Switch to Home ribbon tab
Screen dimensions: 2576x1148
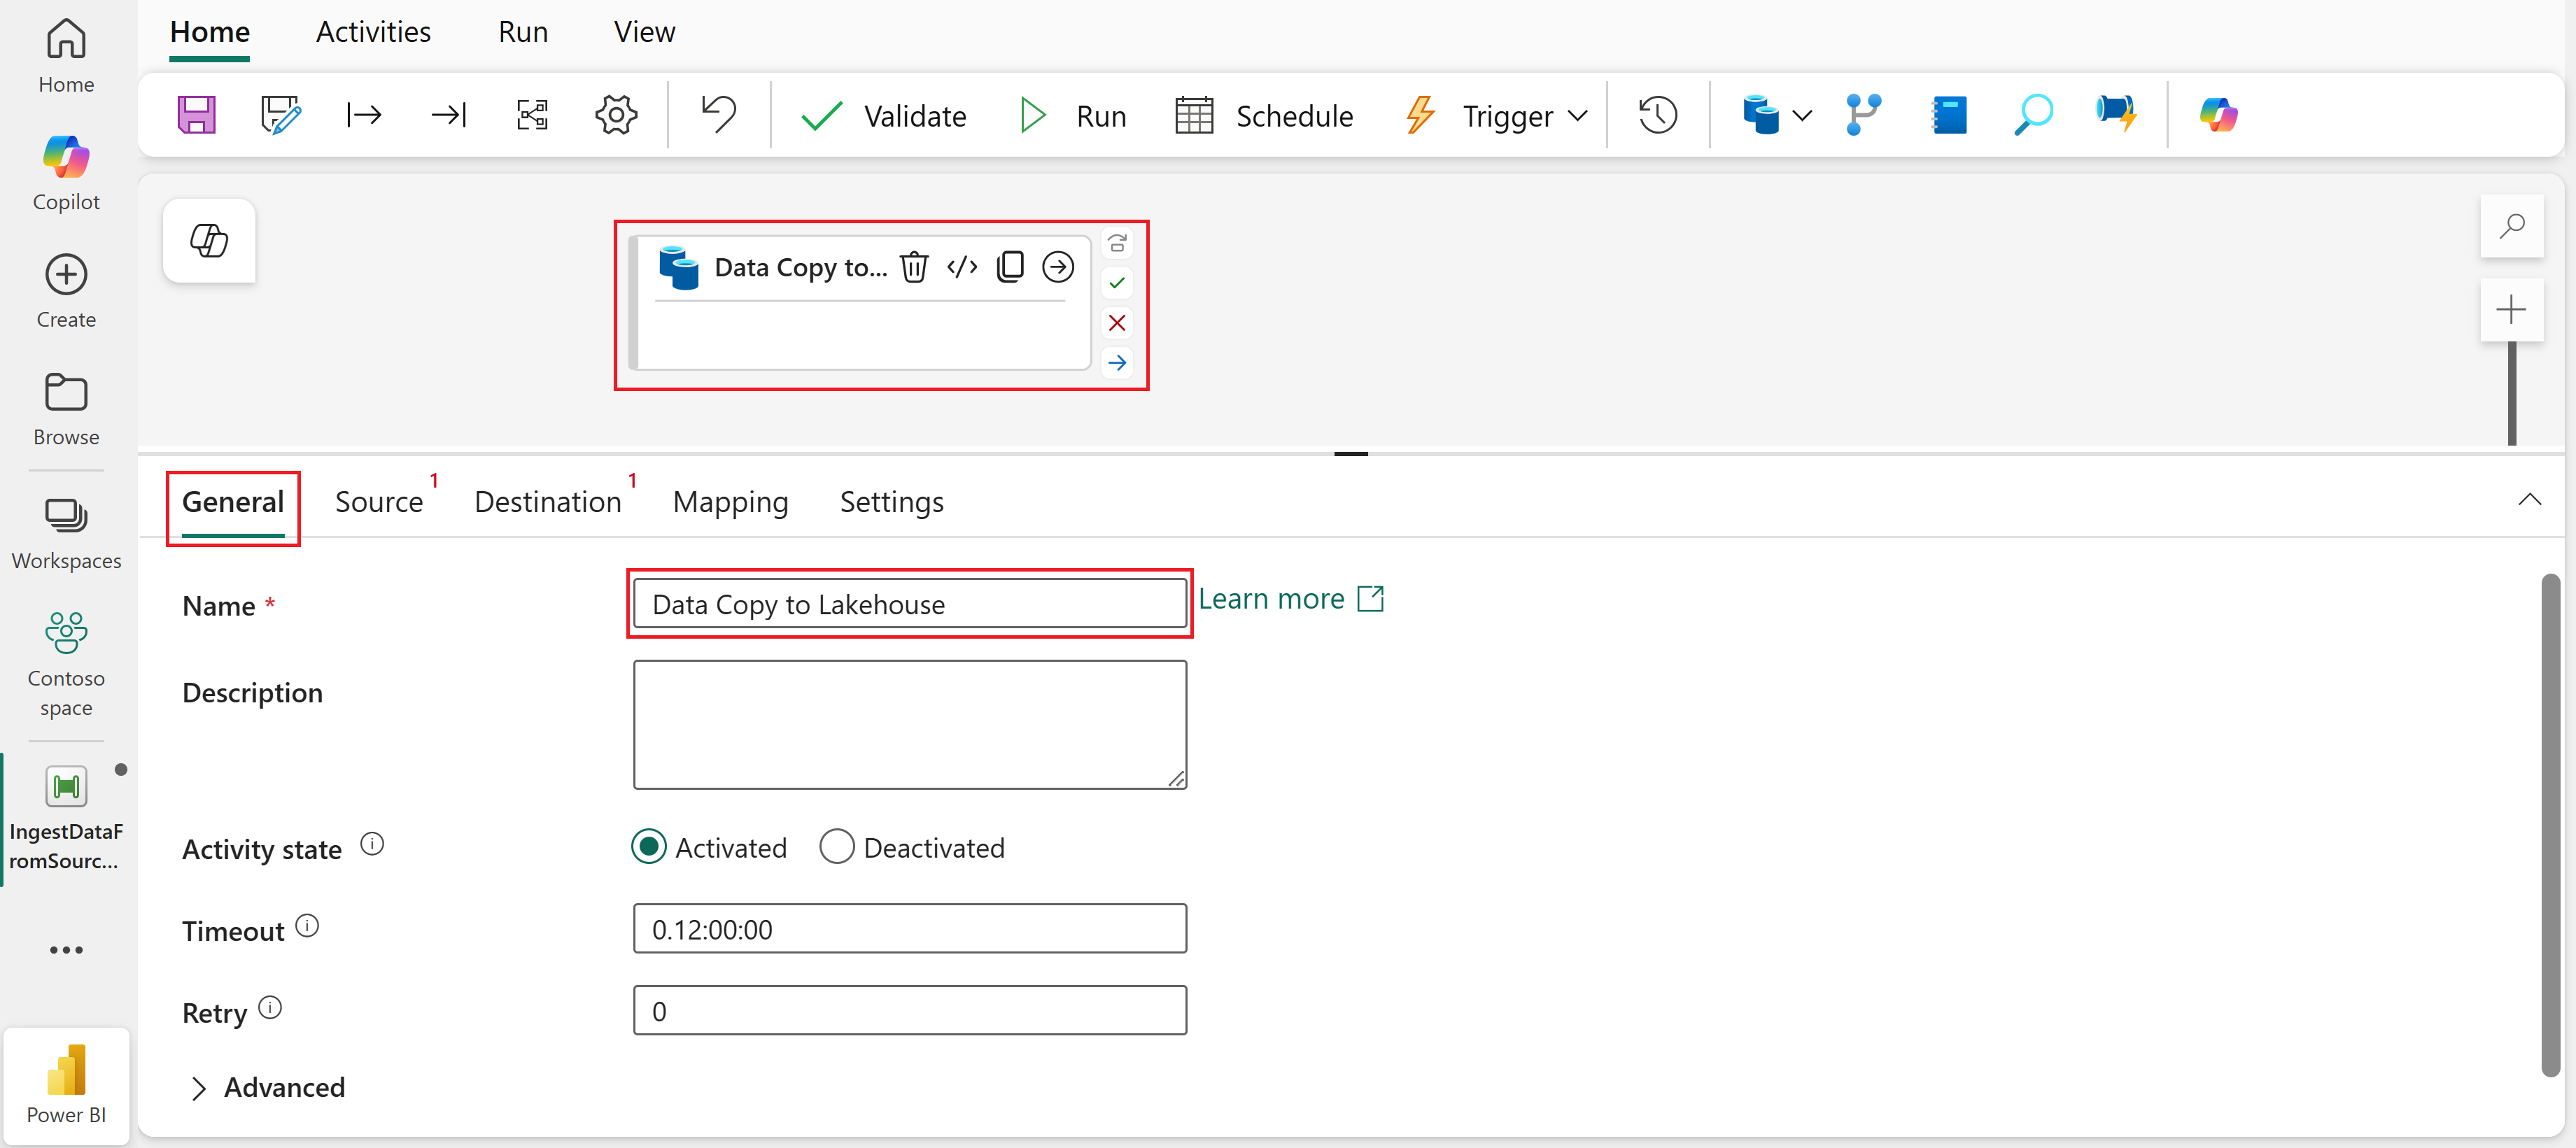(209, 33)
